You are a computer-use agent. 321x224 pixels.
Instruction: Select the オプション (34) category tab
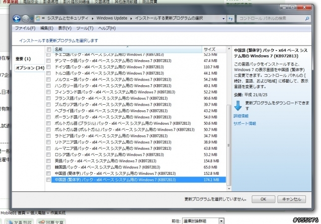30,68
